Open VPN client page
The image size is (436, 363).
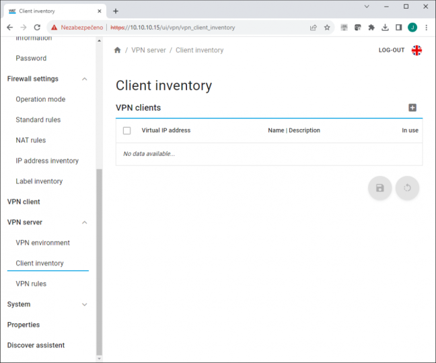pos(24,202)
